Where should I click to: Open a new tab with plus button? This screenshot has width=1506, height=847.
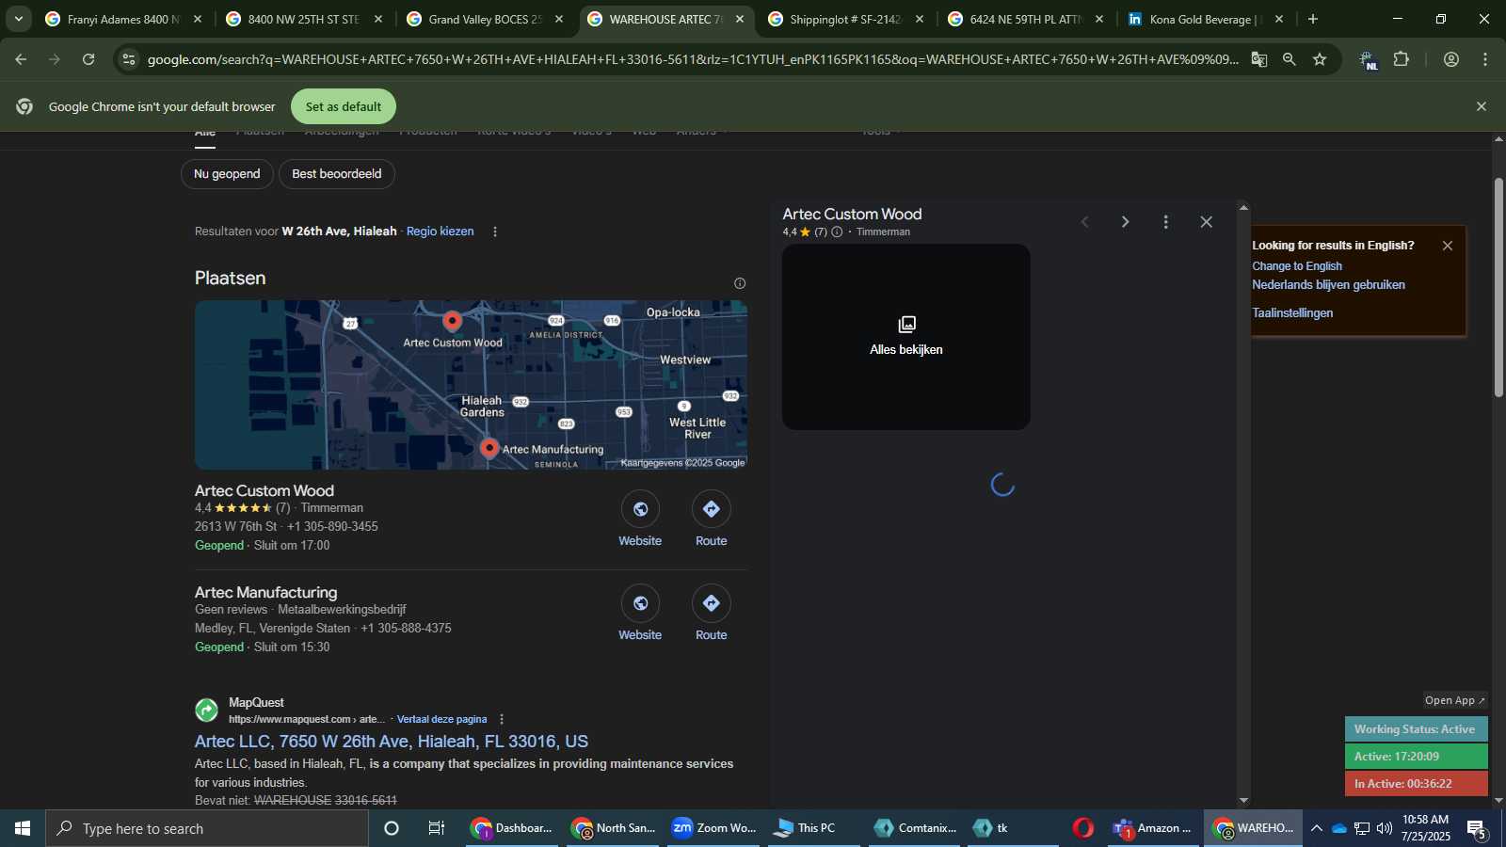[1313, 19]
